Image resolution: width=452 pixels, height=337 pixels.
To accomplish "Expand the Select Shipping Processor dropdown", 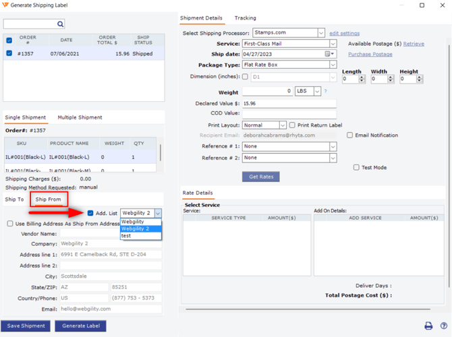I will (321, 33).
